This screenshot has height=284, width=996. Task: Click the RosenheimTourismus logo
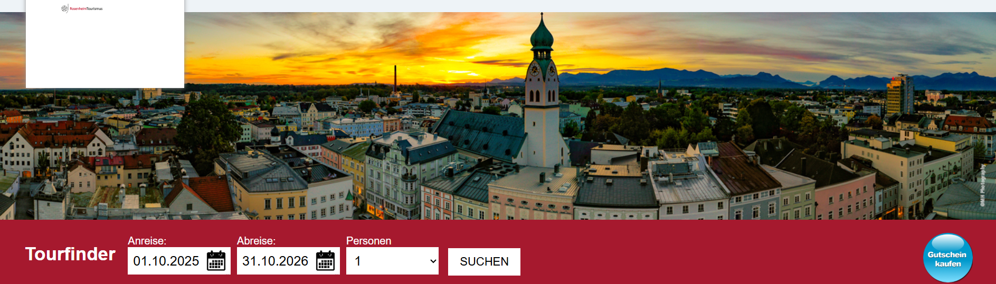(x=82, y=8)
